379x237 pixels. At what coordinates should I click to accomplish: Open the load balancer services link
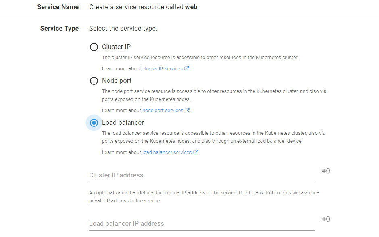pyautogui.click(x=167, y=153)
